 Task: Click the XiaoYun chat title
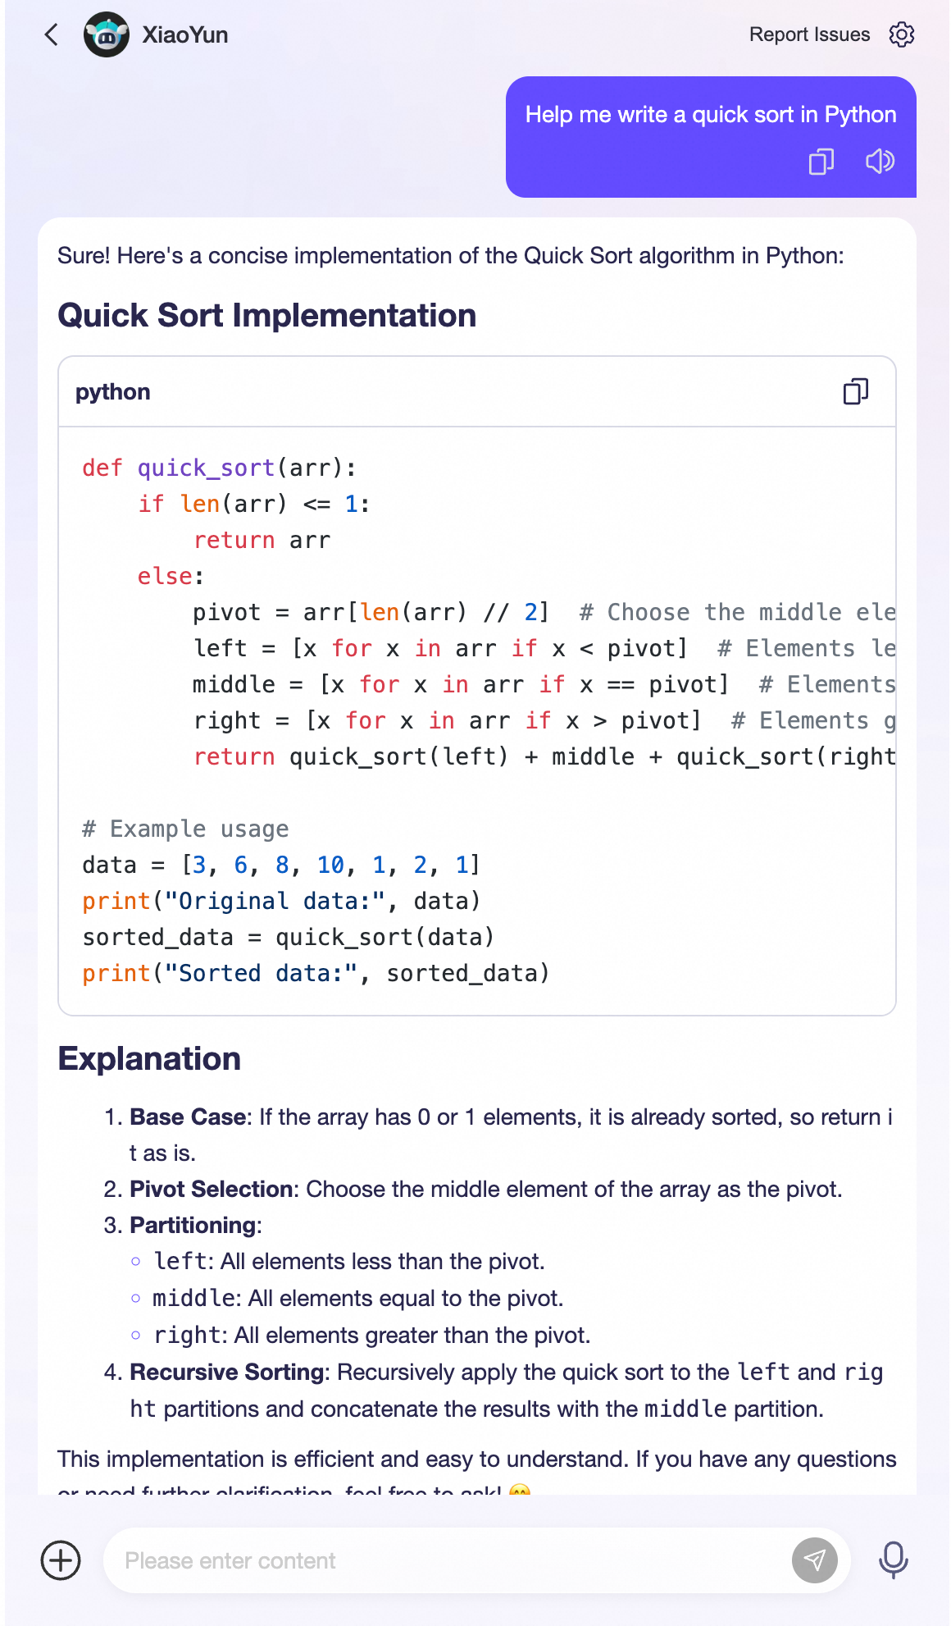pos(185,34)
